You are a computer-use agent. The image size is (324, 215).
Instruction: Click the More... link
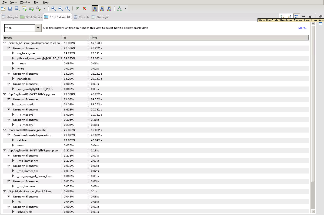point(303,28)
